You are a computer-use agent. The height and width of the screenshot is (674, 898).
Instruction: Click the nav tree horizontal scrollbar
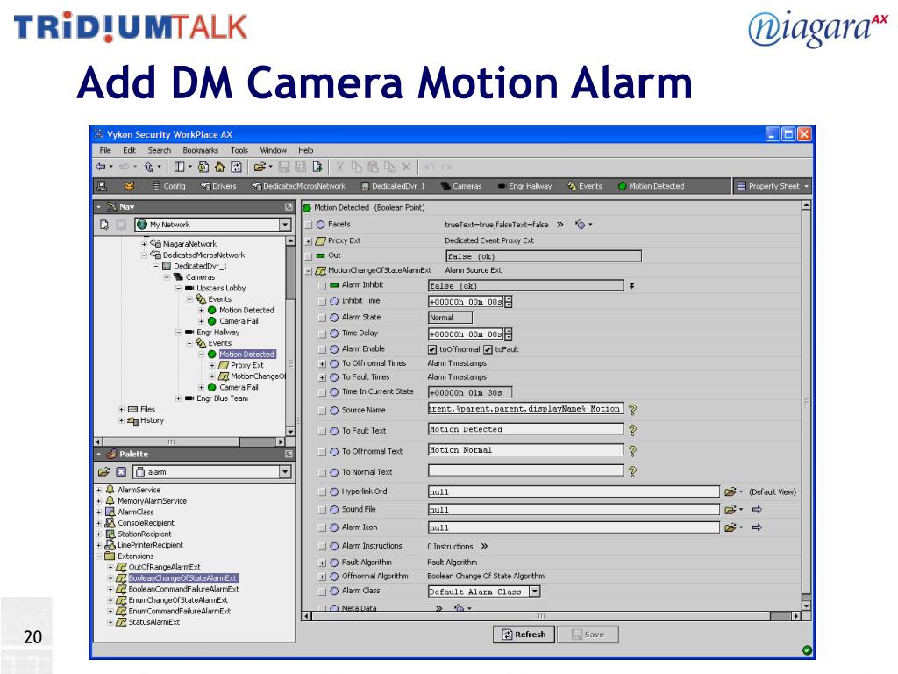[189, 442]
